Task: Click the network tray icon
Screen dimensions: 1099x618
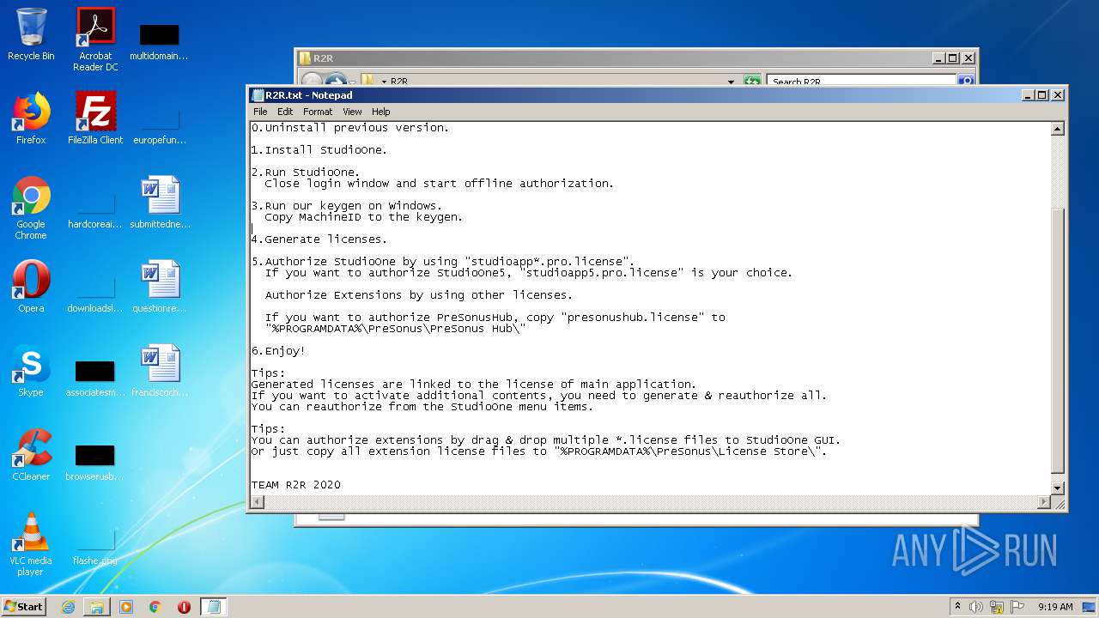Action: [x=997, y=607]
